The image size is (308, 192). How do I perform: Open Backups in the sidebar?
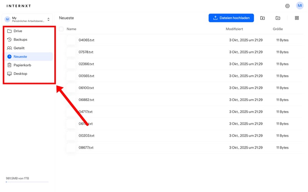[20, 40]
